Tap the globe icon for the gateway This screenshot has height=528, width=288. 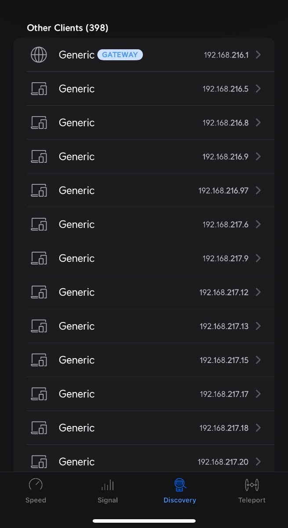click(39, 55)
